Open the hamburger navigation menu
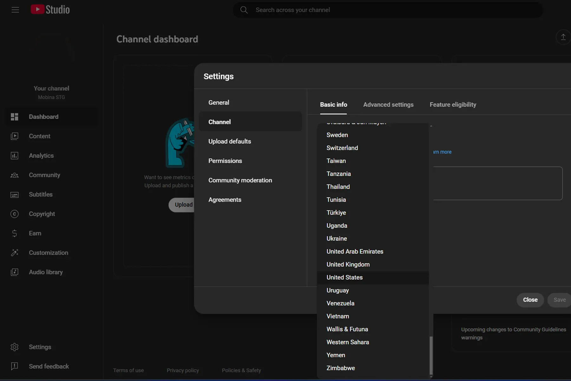Screen dimensions: 571x381 15,10
